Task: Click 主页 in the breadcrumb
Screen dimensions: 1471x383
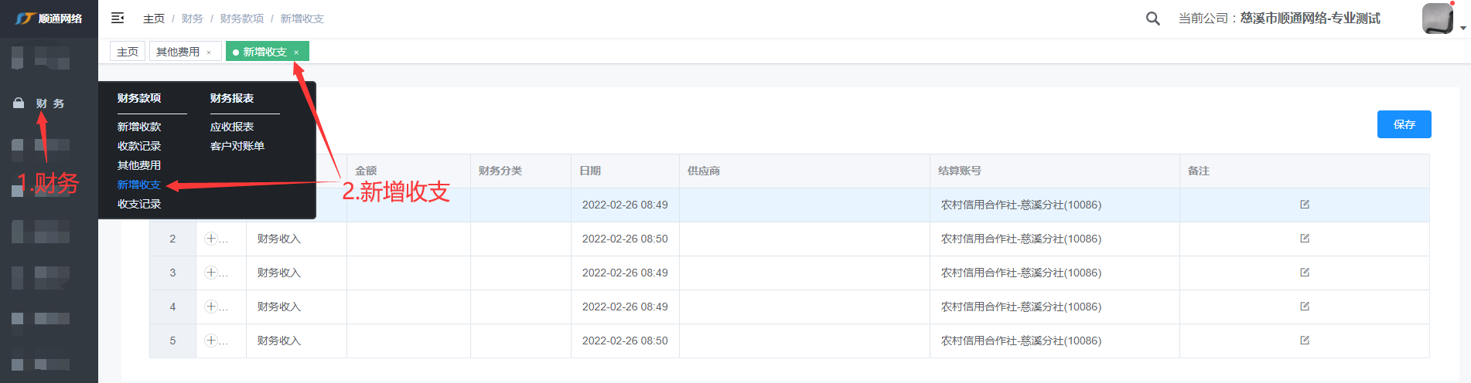Action: (x=154, y=19)
